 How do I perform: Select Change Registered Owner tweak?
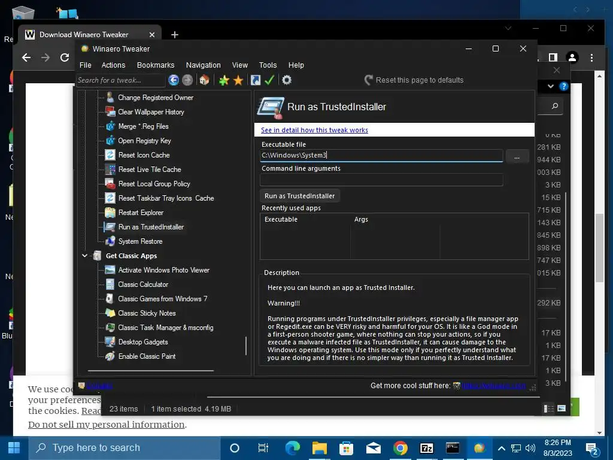point(156,98)
